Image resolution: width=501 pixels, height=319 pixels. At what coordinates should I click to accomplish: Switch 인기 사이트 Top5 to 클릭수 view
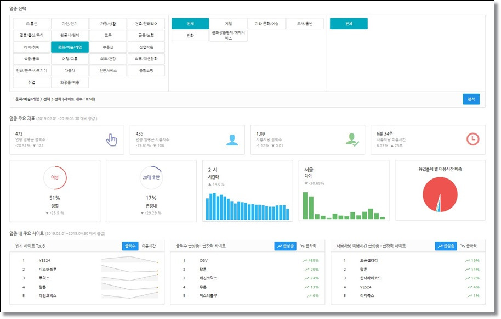130,246
